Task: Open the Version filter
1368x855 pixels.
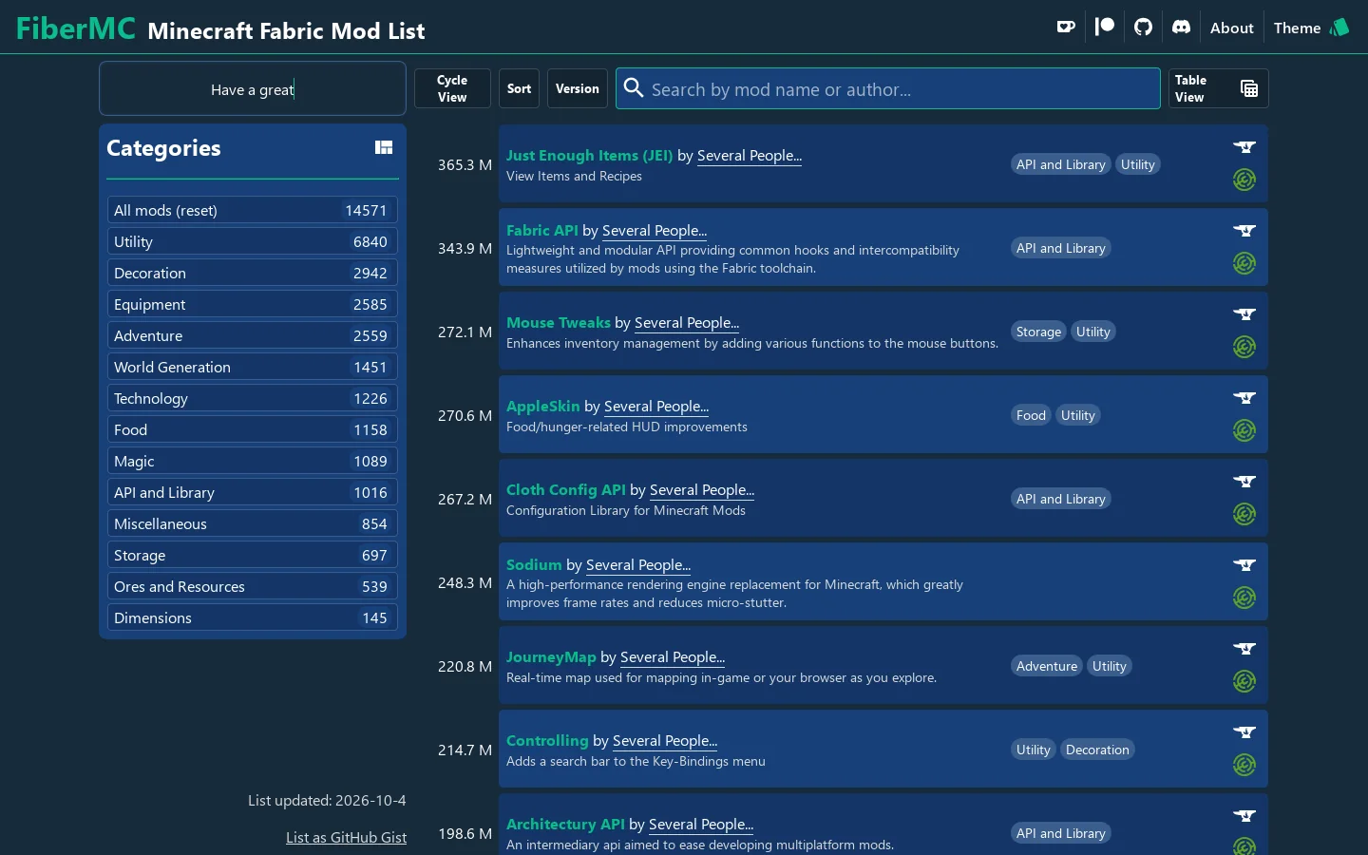Action: click(578, 88)
